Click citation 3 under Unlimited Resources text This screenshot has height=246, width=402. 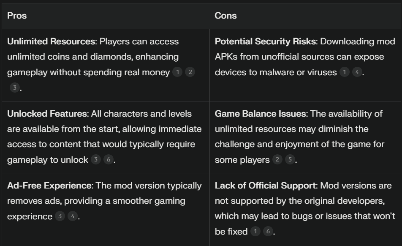click(15, 88)
